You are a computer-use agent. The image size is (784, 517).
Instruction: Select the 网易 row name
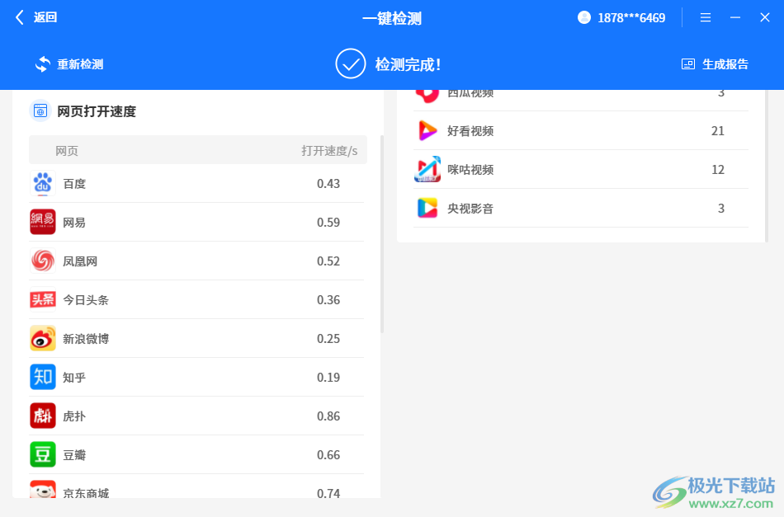[74, 223]
